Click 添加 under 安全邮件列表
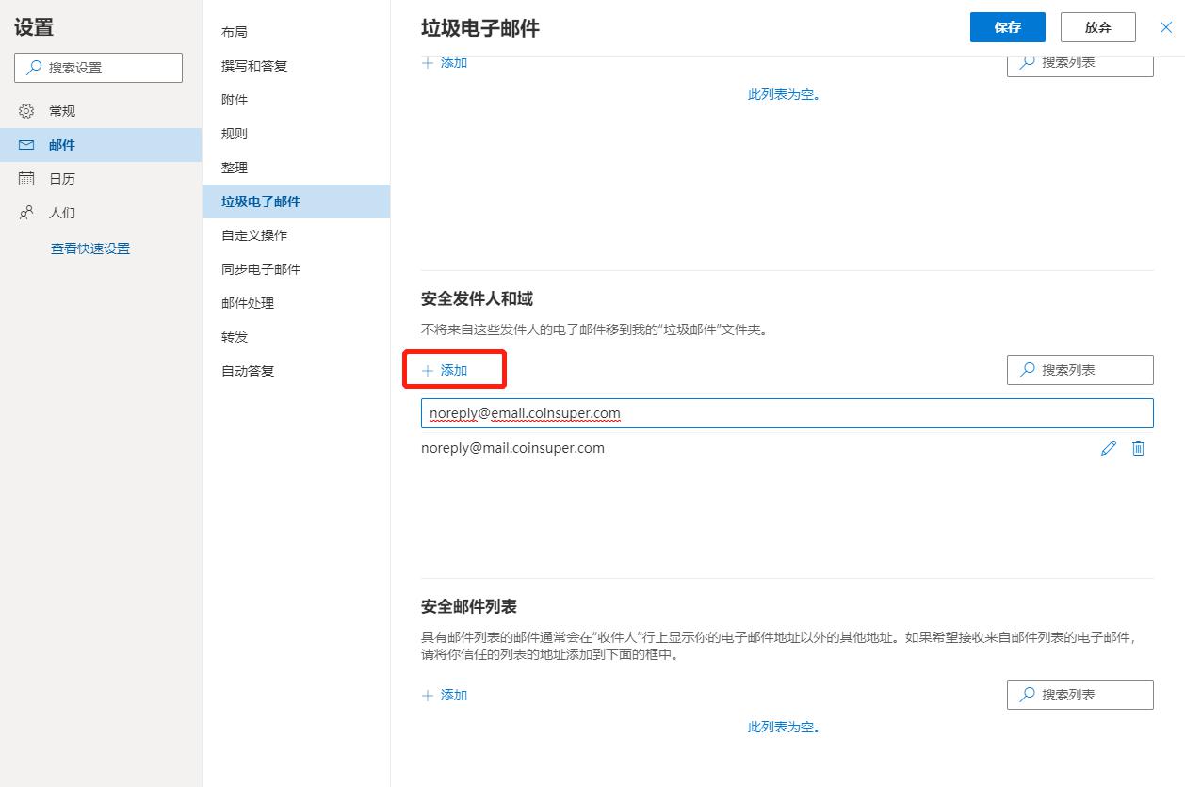1185x787 pixels. 445,695
